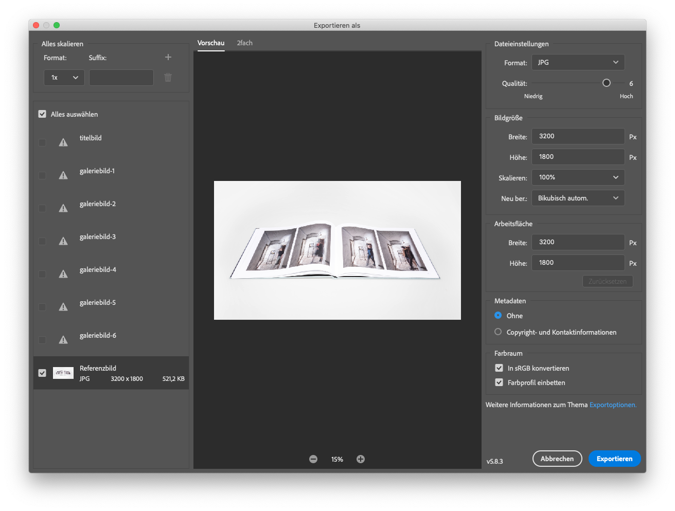Click the warning icon next to galeriebild-5

[63, 307]
